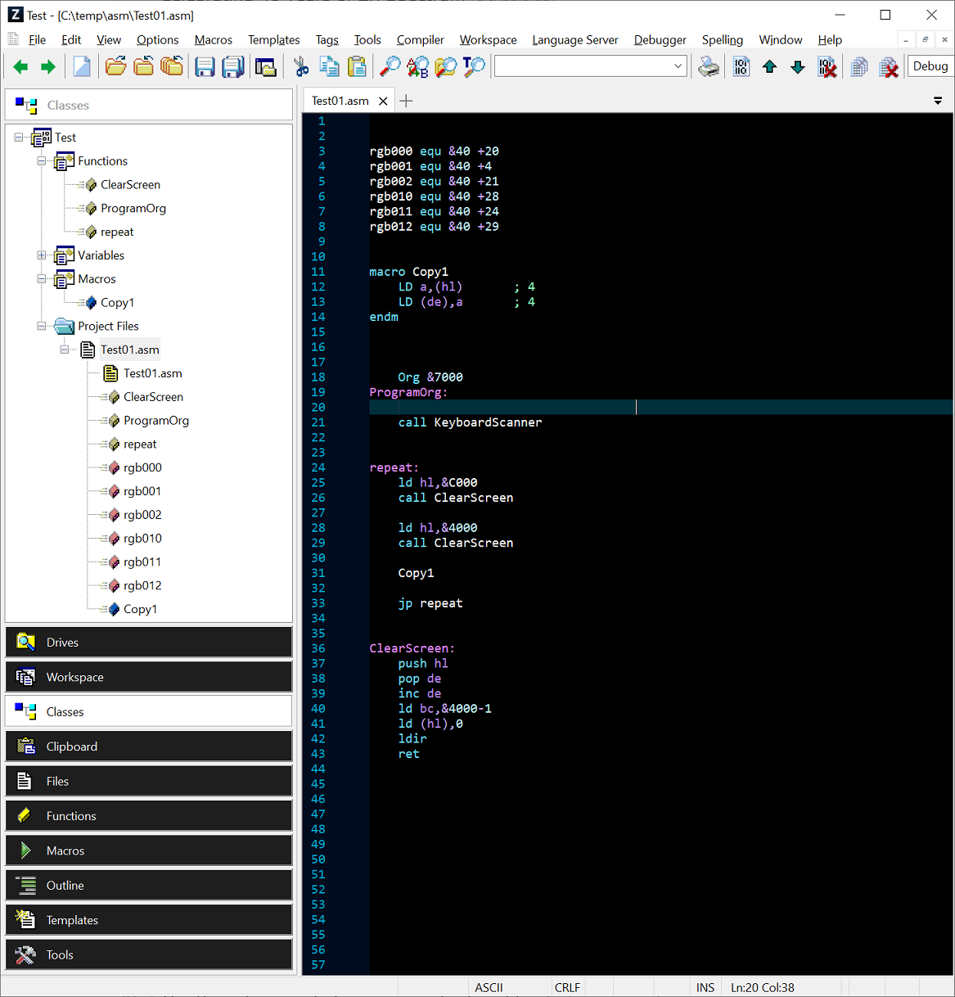The image size is (955, 997).
Task: Open the Debugger menu
Action: point(660,40)
